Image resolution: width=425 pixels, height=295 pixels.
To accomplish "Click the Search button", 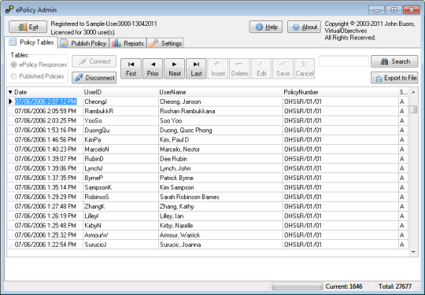I will pos(394,61).
